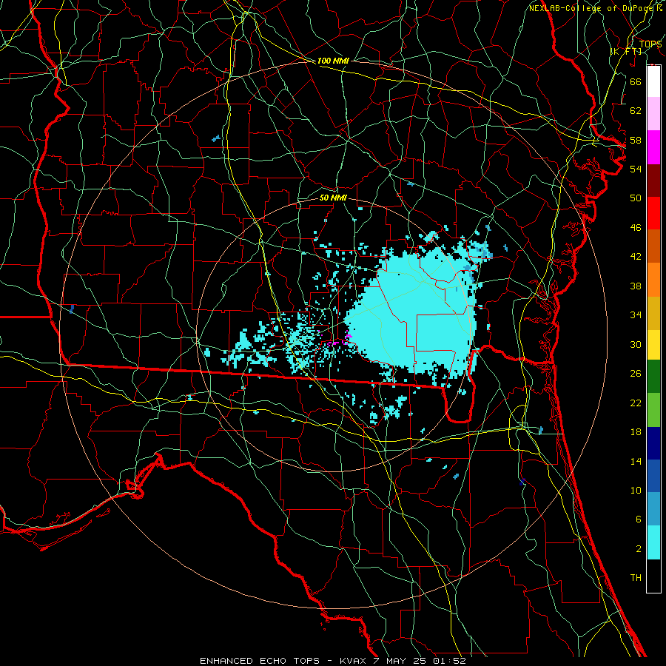Click the yellow swatch in the color scale
This screenshot has height=666, width=666.
pos(653,345)
